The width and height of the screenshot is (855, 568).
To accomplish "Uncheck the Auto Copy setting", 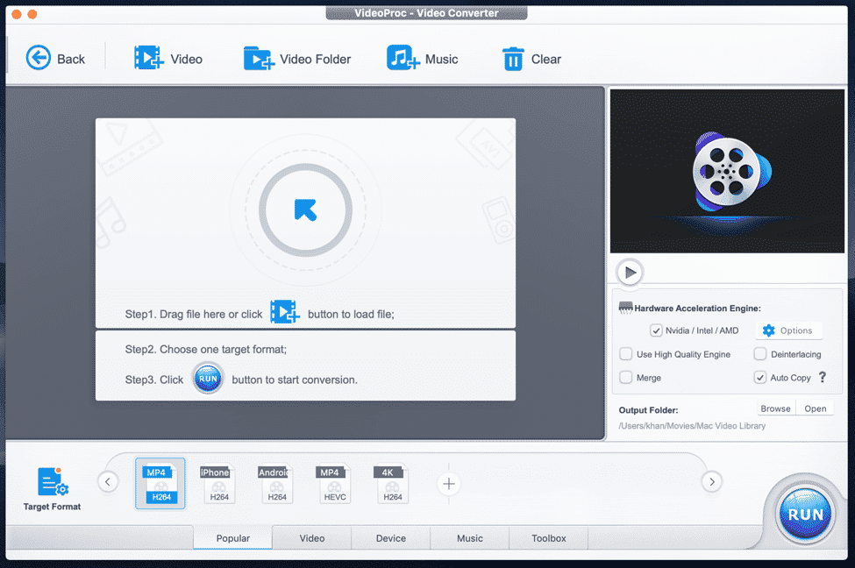I will point(759,378).
